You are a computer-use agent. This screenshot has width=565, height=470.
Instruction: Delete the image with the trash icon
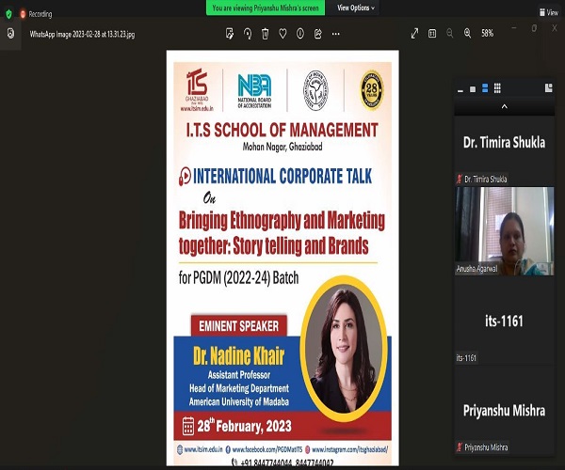coord(265,34)
